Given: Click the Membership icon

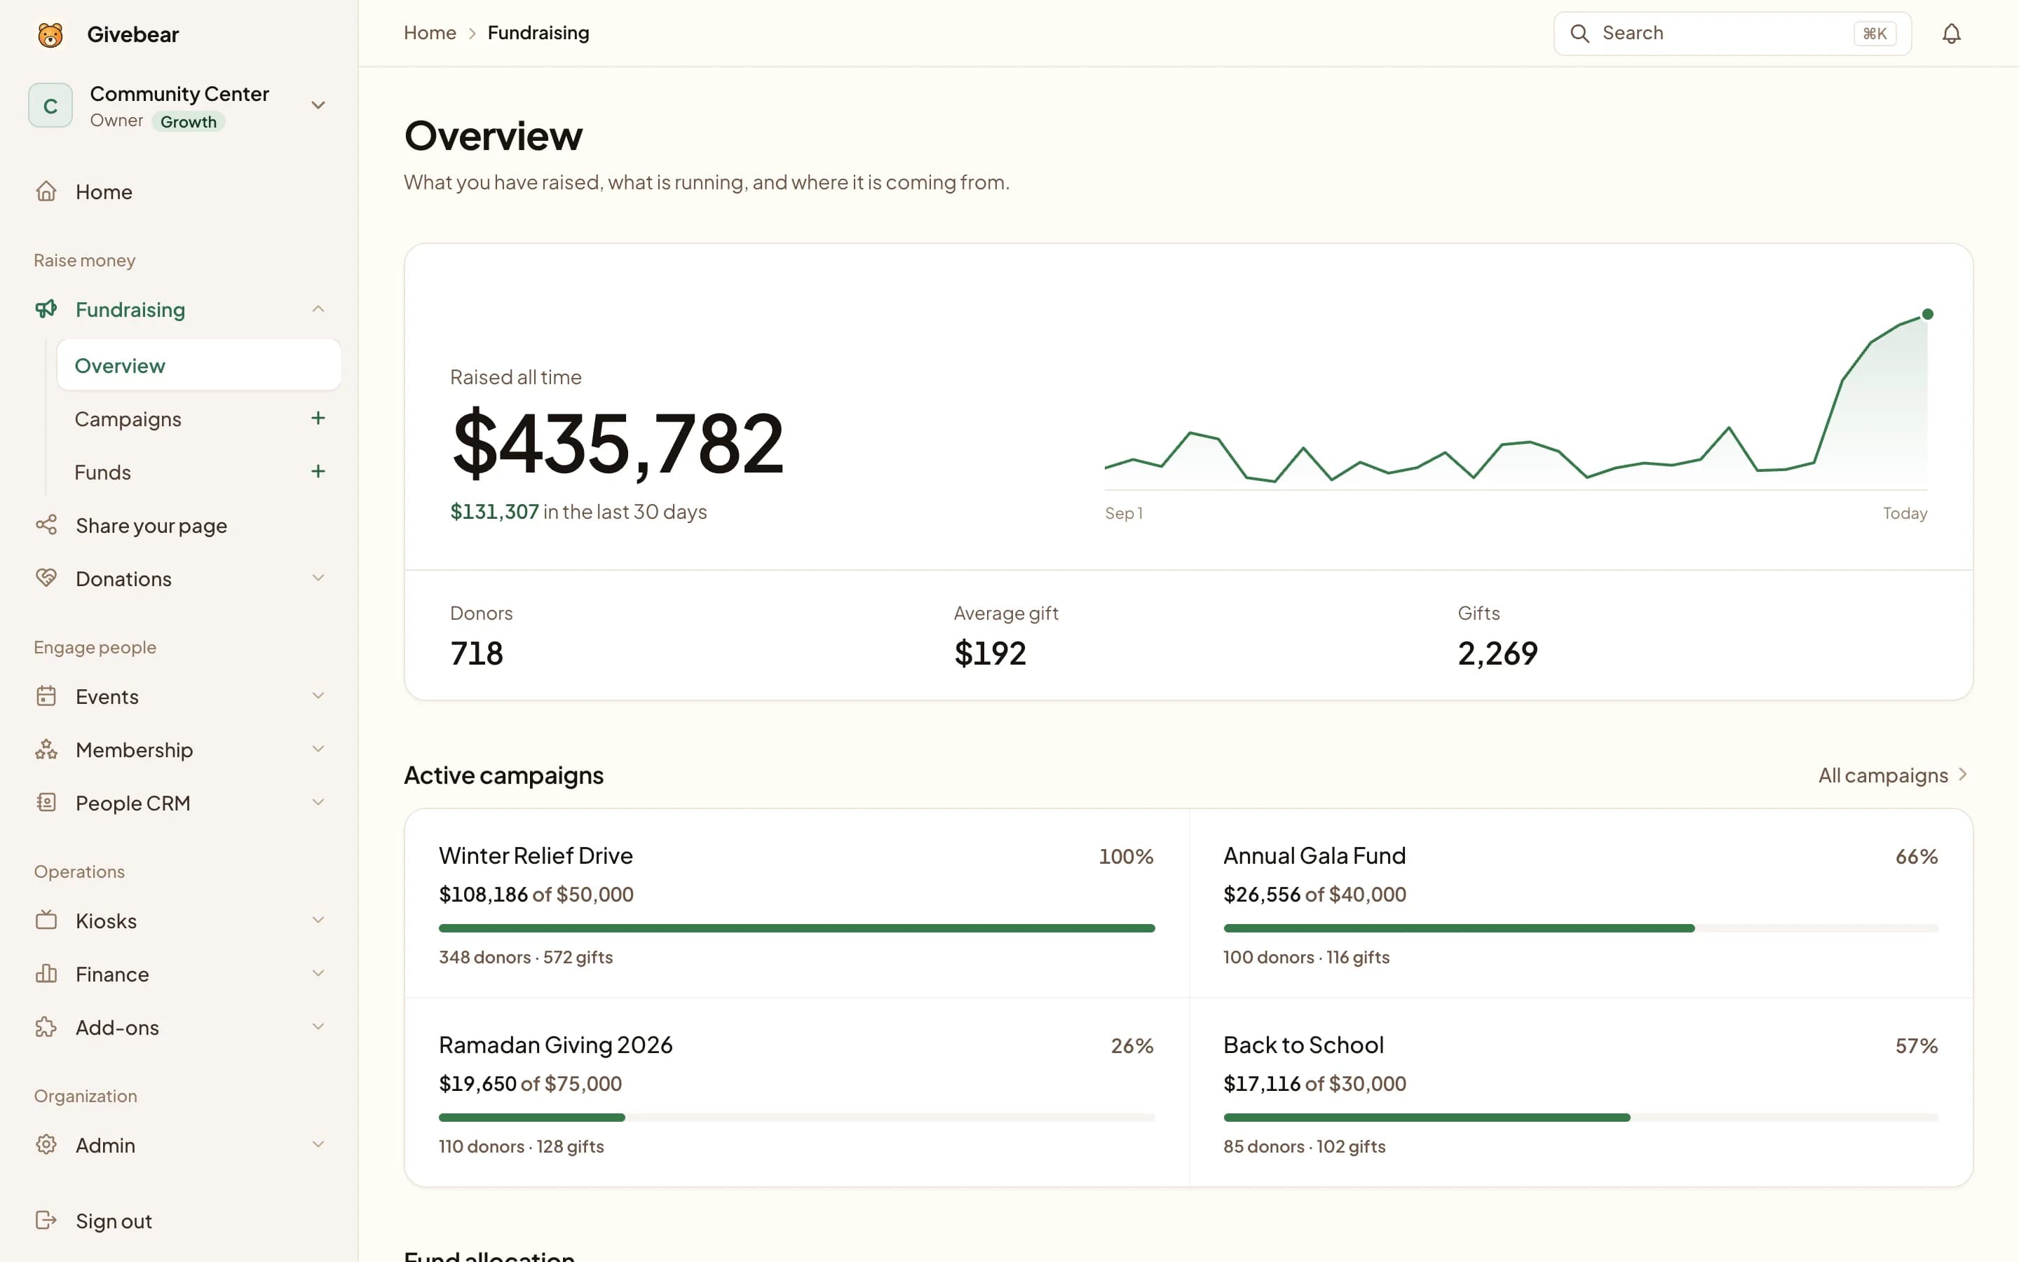Looking at the screenshot, I should [46, 749].
